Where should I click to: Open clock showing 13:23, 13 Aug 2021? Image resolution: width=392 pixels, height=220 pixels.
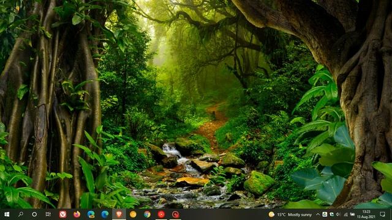[366, 215]
